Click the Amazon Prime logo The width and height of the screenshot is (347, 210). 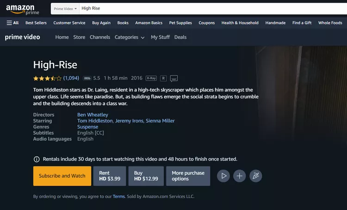pos(23,10)
